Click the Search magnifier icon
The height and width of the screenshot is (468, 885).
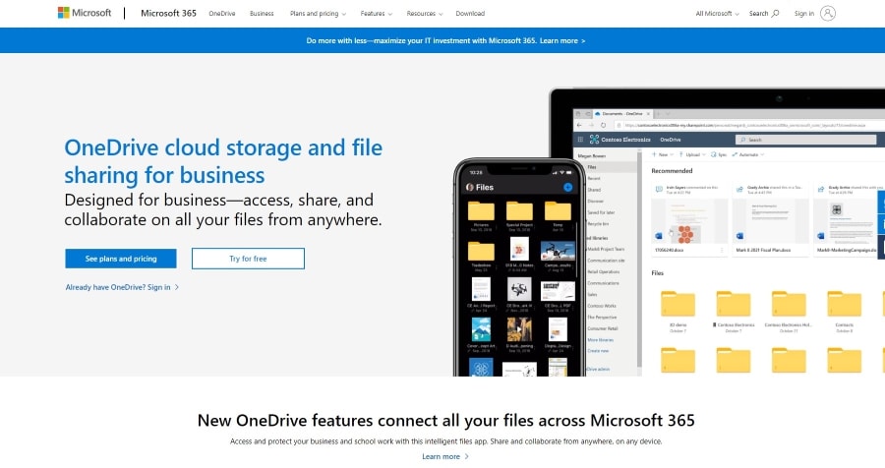pyautogui.click(x=776, y=13)
